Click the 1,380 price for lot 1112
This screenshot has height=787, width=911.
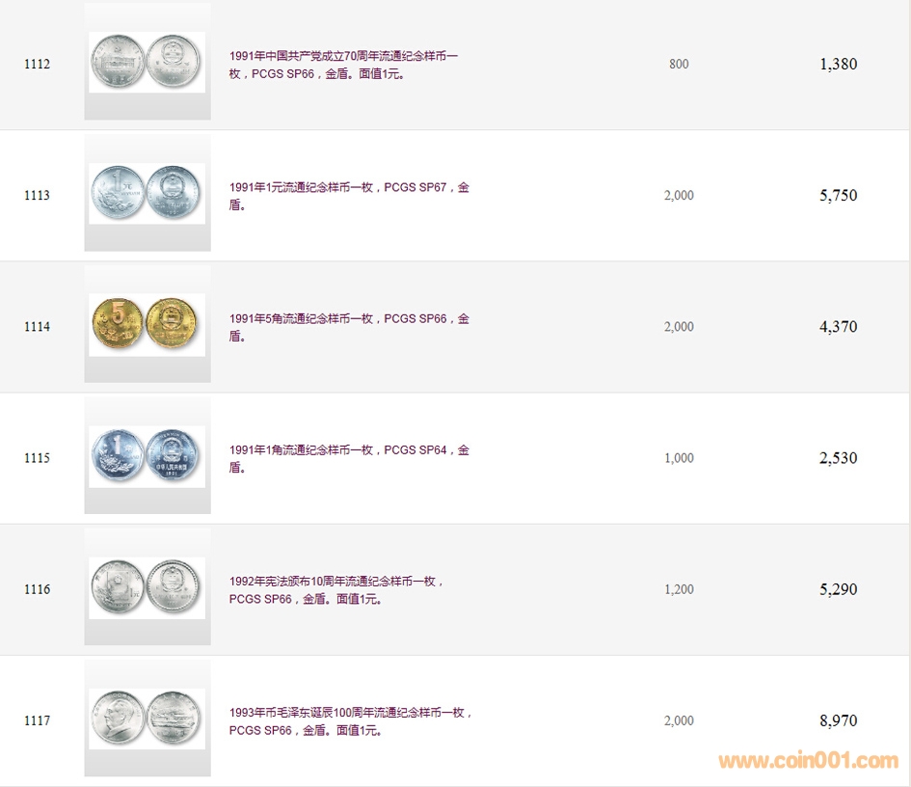(x=839, y=64)
